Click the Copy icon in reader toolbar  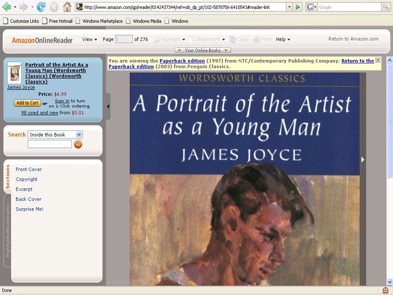(233, 39)
